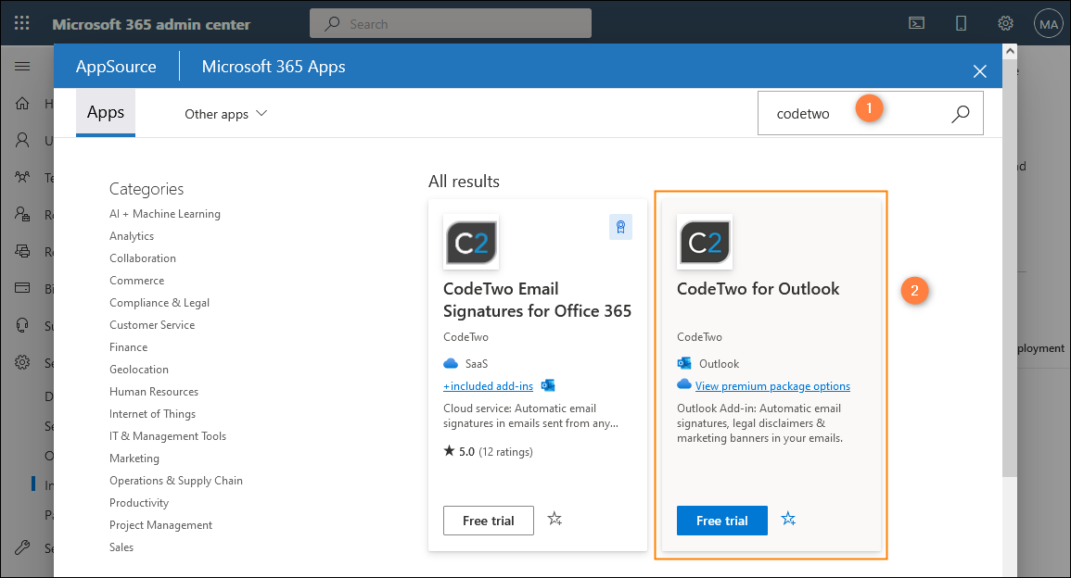
Task: Click the certification badge on CodeTwo Email Signatures
Action: (x=620, y=227)
